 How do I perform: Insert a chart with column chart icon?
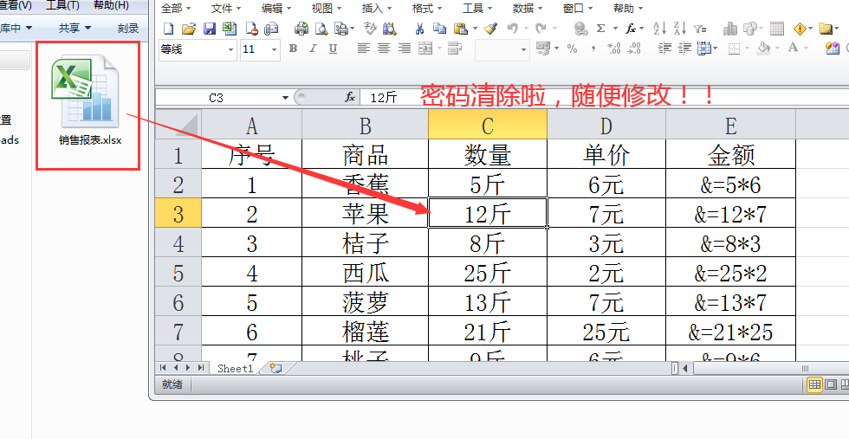click(x=730, y=29)
